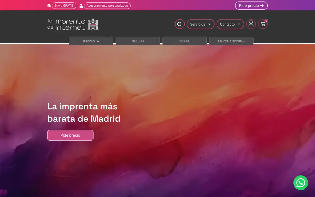Image resolution: width=315 pixels, height=197 pixels.
Task: Click Envío GRATIS pill
Action: [64, 6]
